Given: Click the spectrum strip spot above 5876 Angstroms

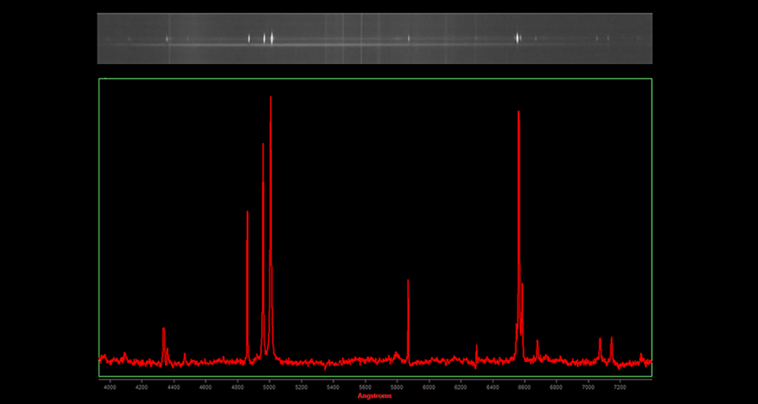Looking at the screenshot, I should [x=408, y=38].
